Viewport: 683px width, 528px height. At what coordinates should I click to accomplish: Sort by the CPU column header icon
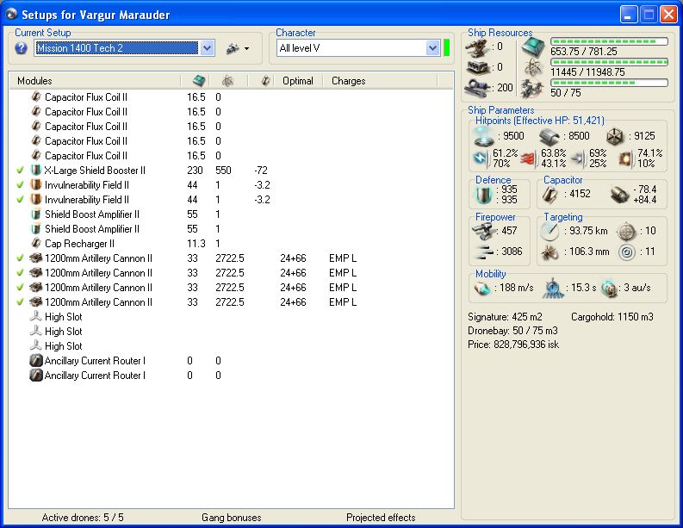[x=199, y=81]
